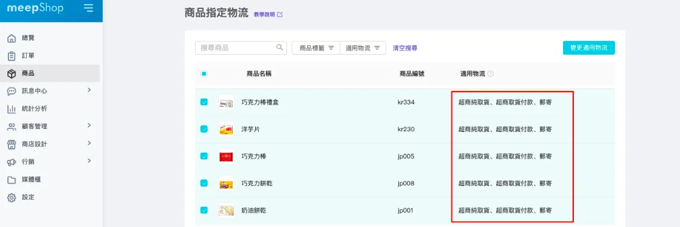Click the filter icon in 適用物流
Viewport: 680px width, 227px height.
click(378, 48)
